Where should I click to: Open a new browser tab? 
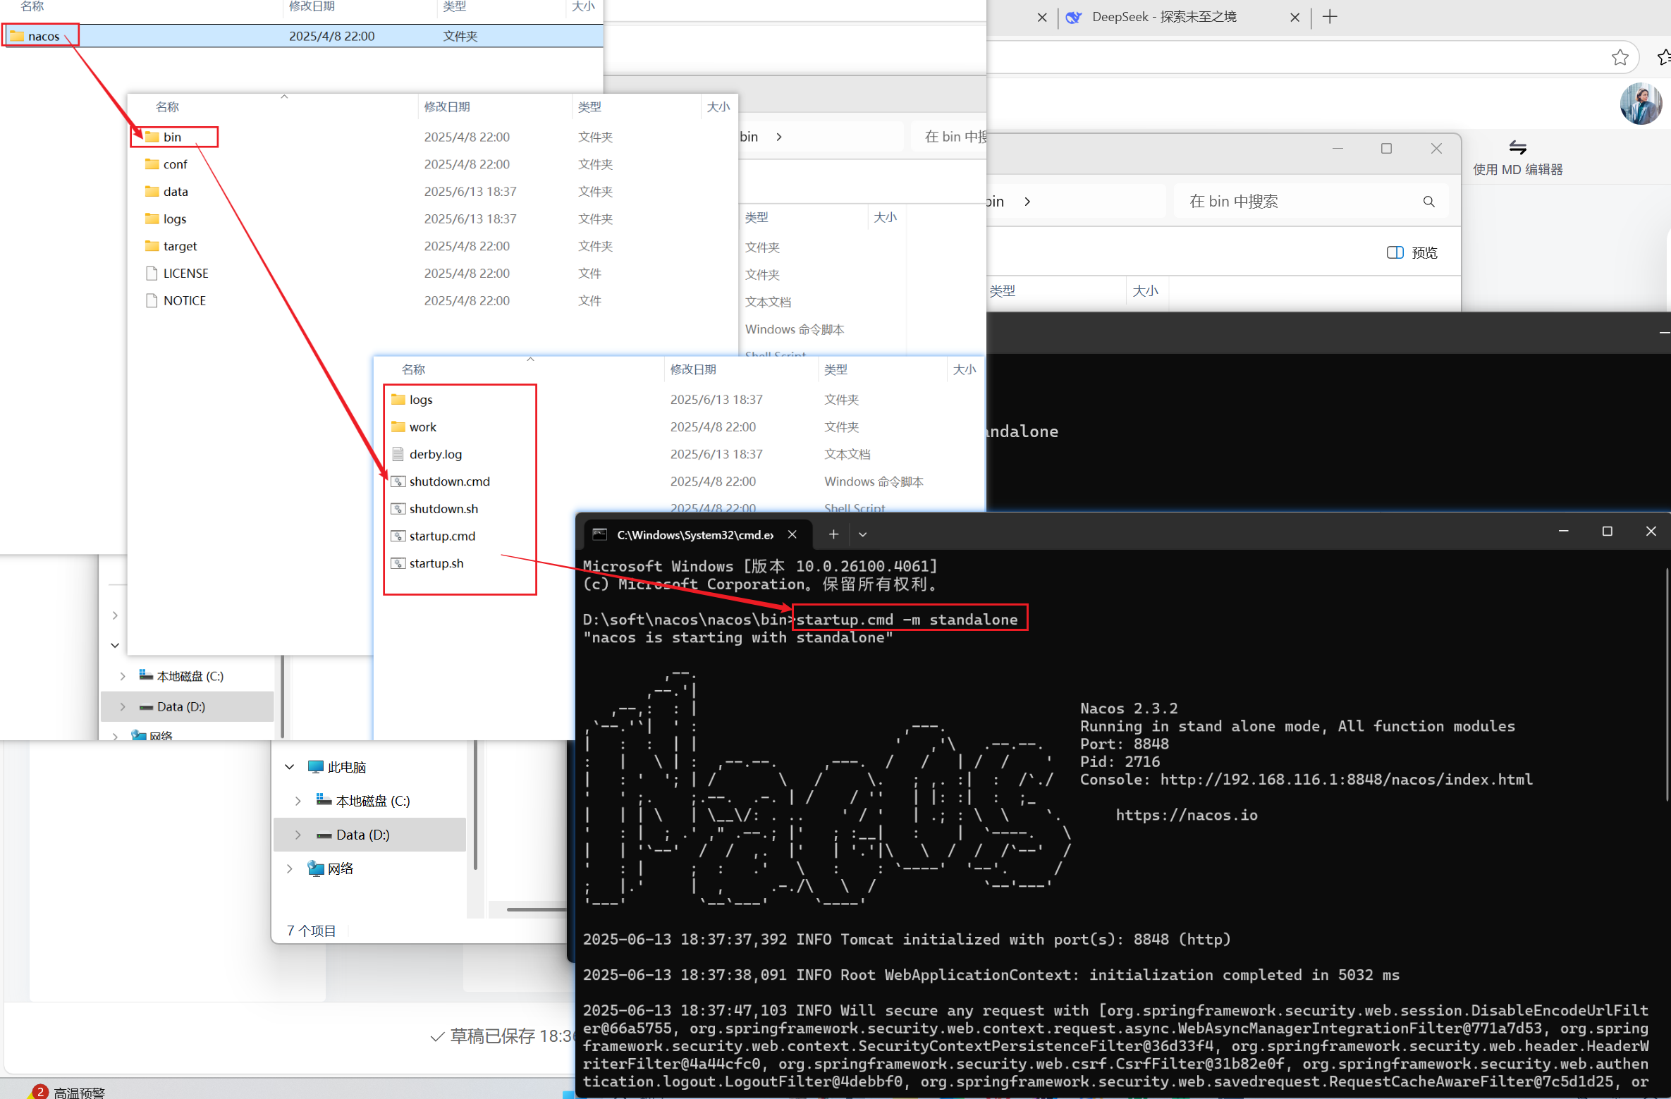point(1330,17)
